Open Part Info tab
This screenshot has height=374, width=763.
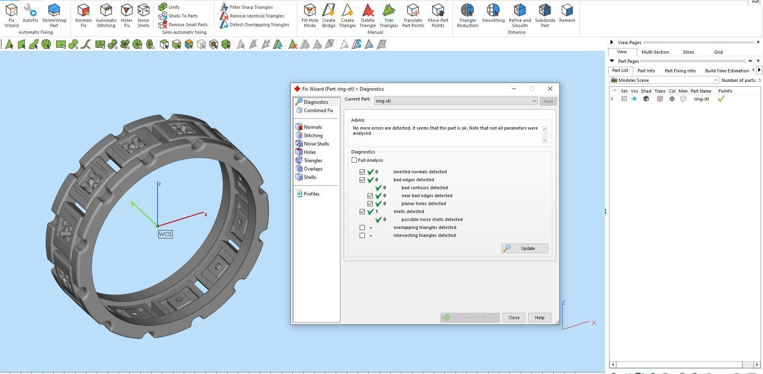tap(646, 71)
